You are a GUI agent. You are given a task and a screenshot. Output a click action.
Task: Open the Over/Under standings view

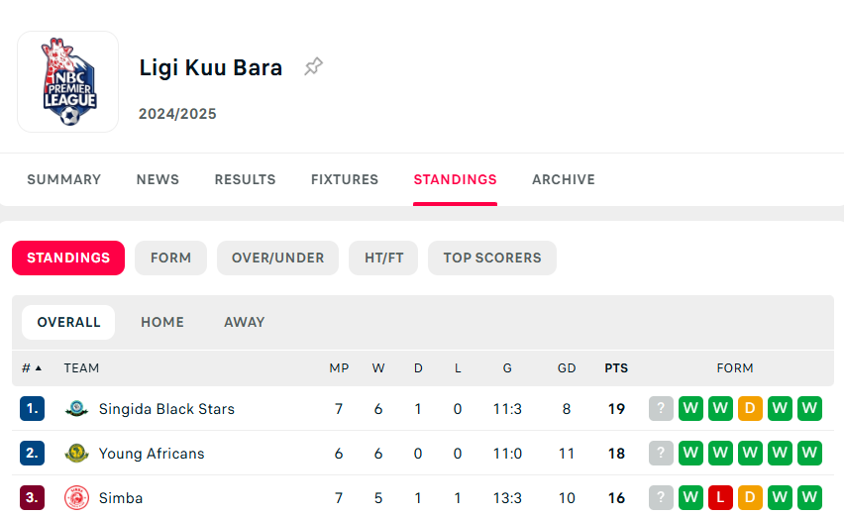point(277,258)
